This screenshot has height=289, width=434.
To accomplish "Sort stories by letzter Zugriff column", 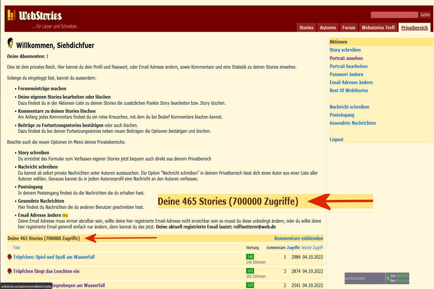I will coord(312,248).
